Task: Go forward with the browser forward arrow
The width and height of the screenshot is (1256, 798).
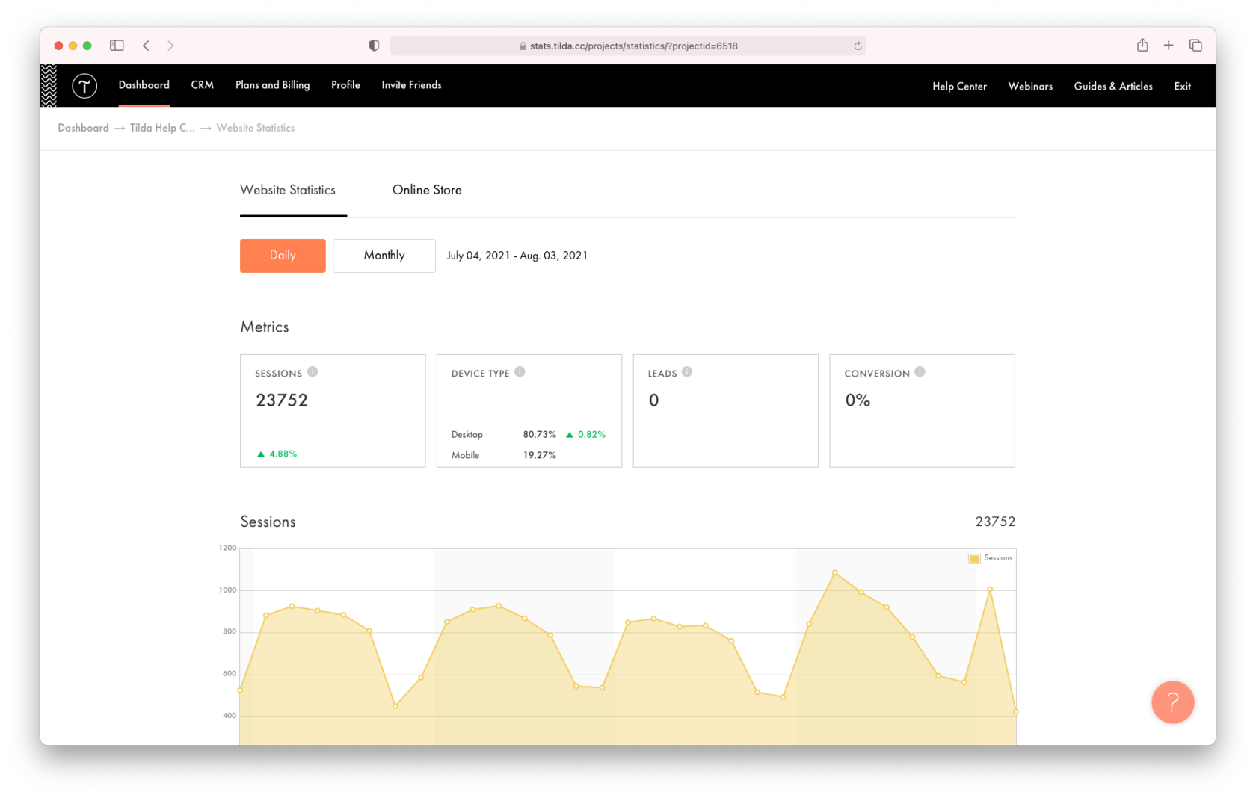Action: click(170, 46)
